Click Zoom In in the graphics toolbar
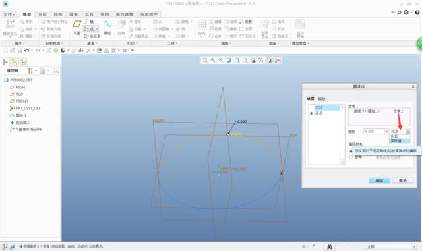 click(x=213, y=60)
